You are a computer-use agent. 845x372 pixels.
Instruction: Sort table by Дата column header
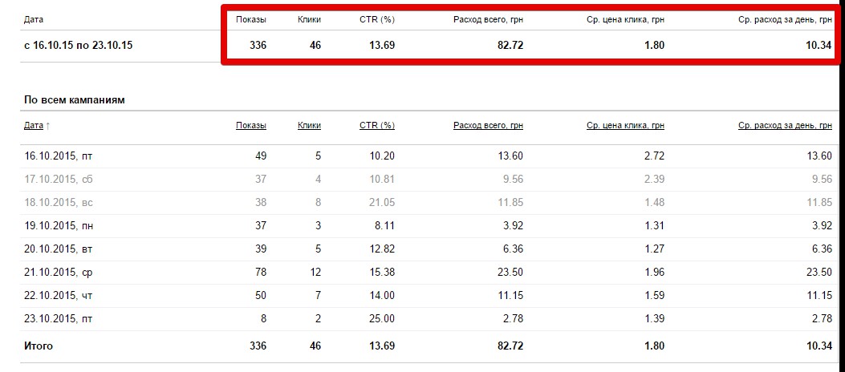click(34, 125)
